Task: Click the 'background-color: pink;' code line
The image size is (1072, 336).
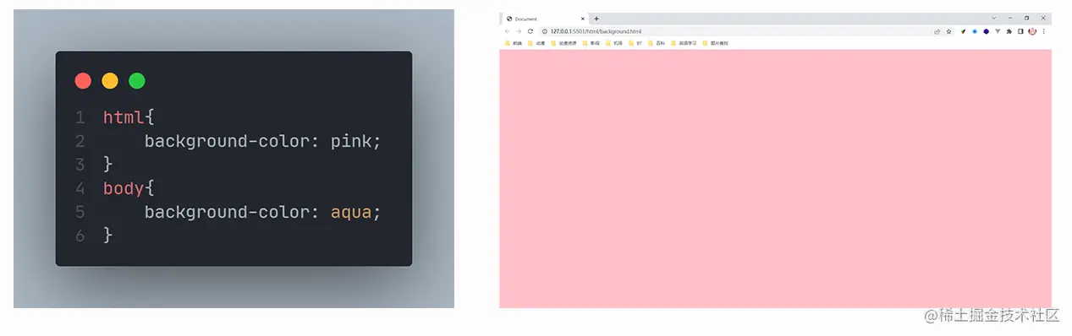Action: (263, 141)
